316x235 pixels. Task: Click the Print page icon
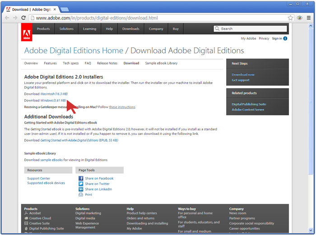[81, 195]
